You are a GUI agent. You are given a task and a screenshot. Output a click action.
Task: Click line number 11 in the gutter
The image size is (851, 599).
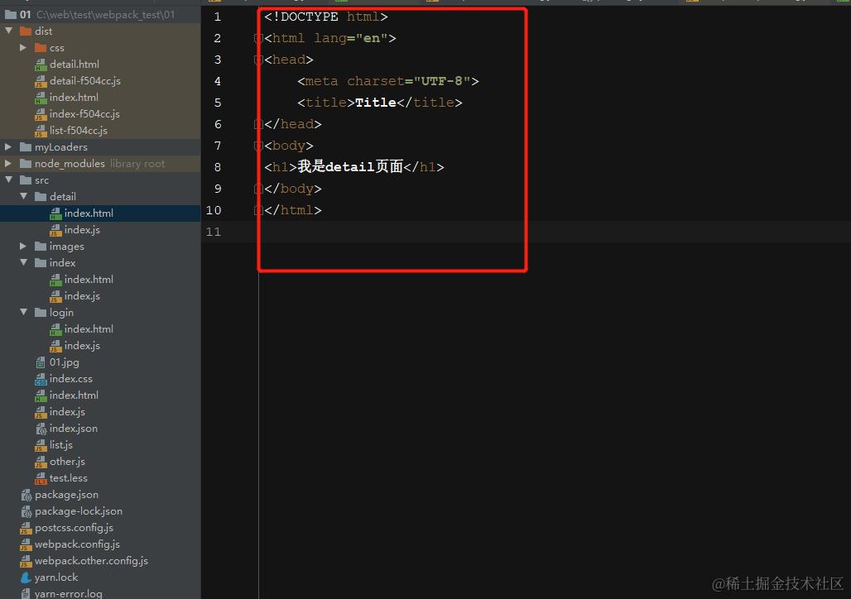(214, 232)
